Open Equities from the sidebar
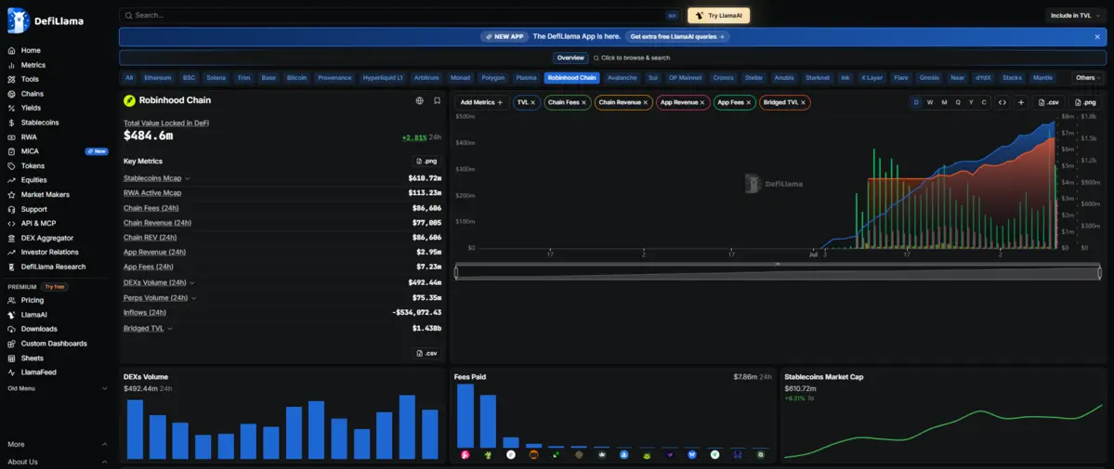The image size is (1114, 469). pyautogui.click(x=29, y=180)
